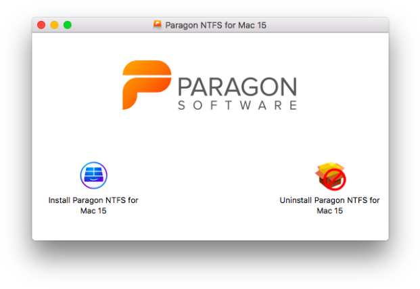Open the Install Paragon NTFS installer icon
Image resolution: width=420 pixels, height=289 pixels.
point(93,175)
